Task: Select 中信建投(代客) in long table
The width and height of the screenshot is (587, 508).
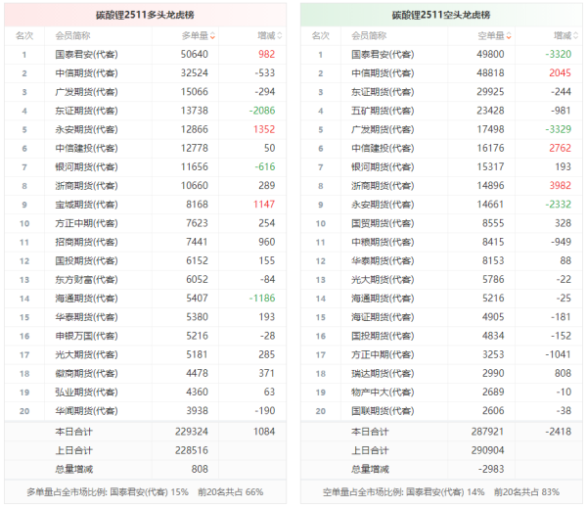Action: [86, 149]
